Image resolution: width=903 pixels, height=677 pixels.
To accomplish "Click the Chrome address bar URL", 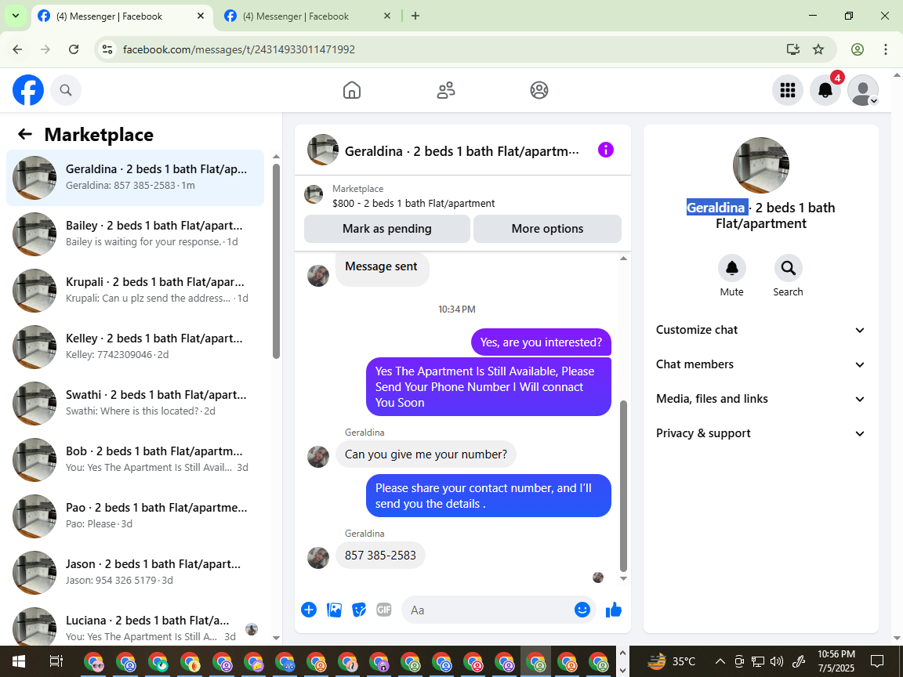I will coord(239,49).
